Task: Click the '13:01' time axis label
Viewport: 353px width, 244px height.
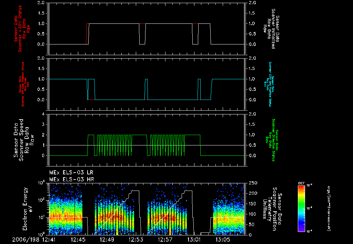Action: tap(194, 240)
